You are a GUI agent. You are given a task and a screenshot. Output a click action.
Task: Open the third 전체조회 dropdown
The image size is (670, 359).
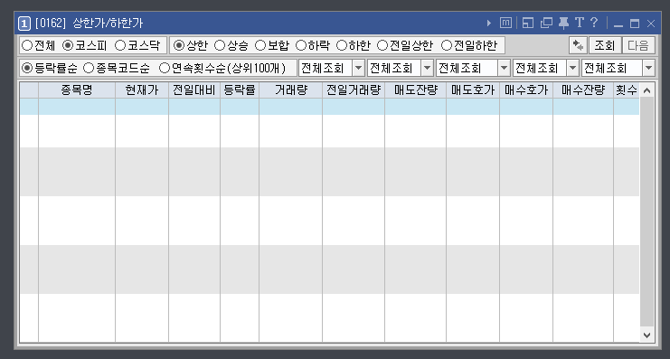[x=505, y=68]
